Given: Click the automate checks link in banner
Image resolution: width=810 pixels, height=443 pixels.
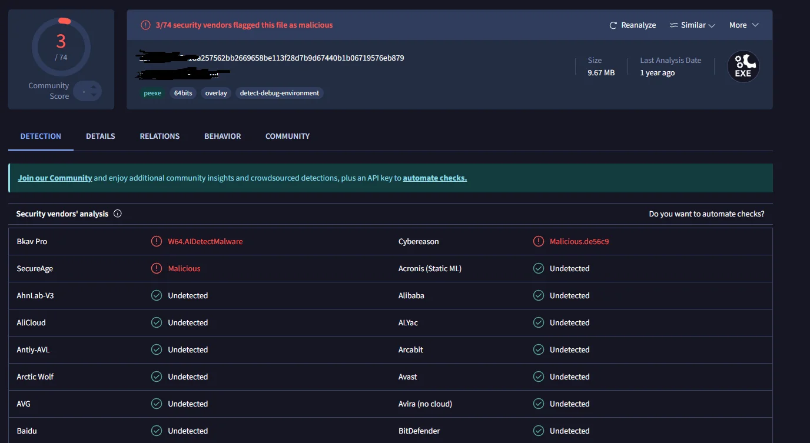Looking at the screenshot, I should point(434,178).
